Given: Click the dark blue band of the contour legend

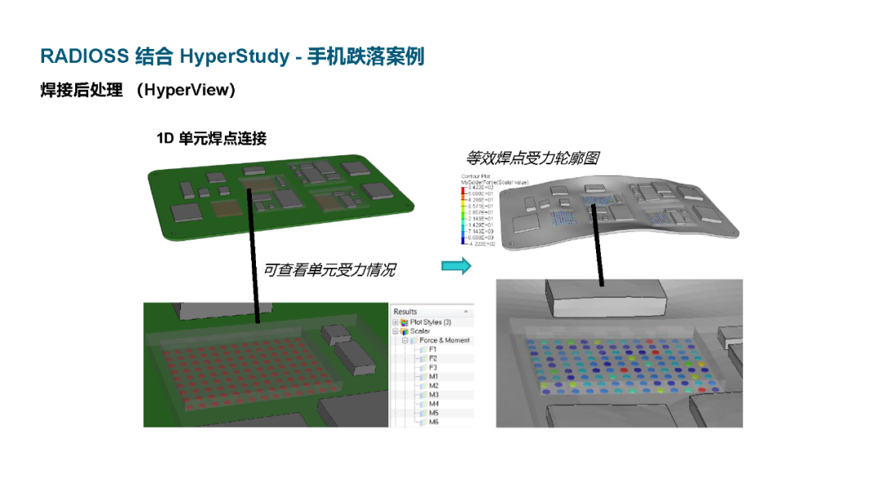Looking at the screenshot, I should [463, 240].
